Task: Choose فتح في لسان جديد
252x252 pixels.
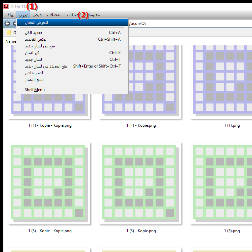Action: pyautogui.click(x=72, y=46)
